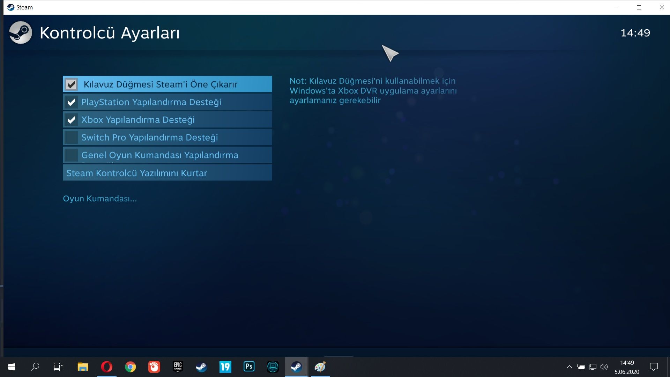This screenshot has height=377, width=670.
Task: Click the taskbar clock and date
Action: point(627,367)
